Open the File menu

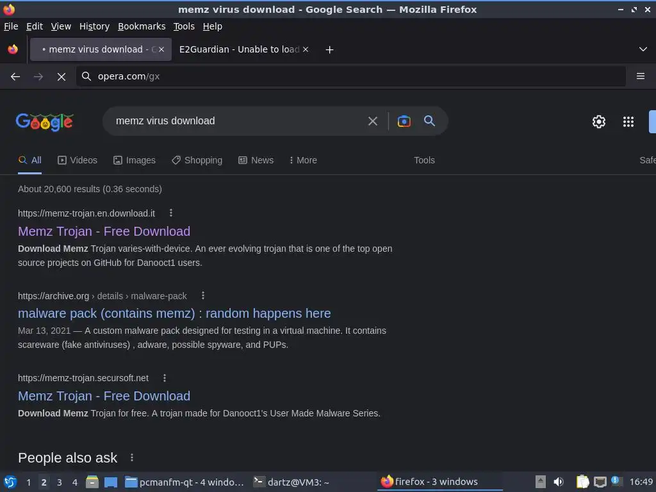pyautogui.click(x=11, y=26)
